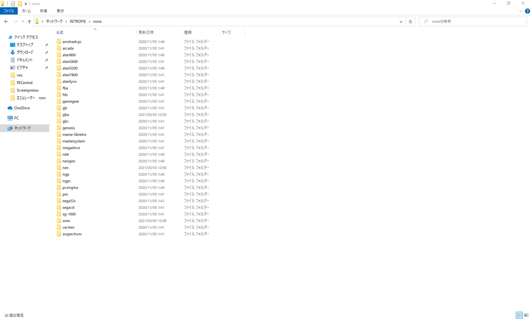Expand the chevron after ネットワーク in the breadcrumb
This screenshot has height=319, width=531.
pyautogui.click(x=66, y=22)
